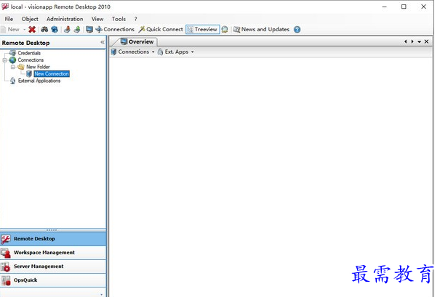The image size is (440, 297).
Task: Open the View menu
Action: coord(97,19)
